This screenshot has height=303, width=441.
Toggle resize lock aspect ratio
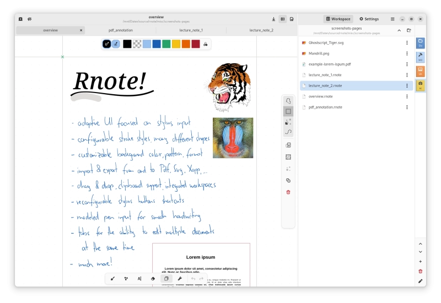pyautogui.click(x=288, y=145)
